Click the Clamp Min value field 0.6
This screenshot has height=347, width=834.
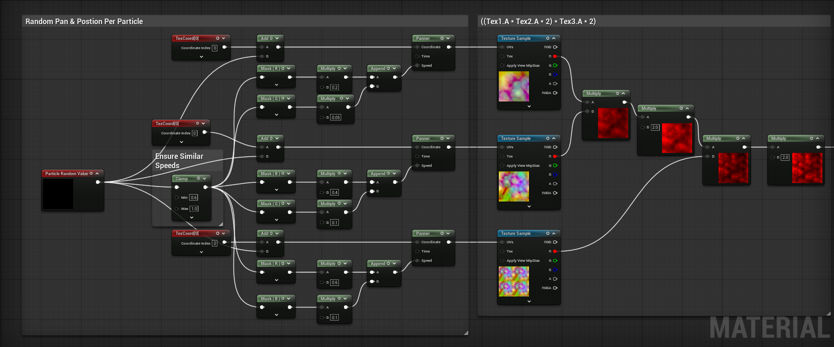(x=194, y=197)
